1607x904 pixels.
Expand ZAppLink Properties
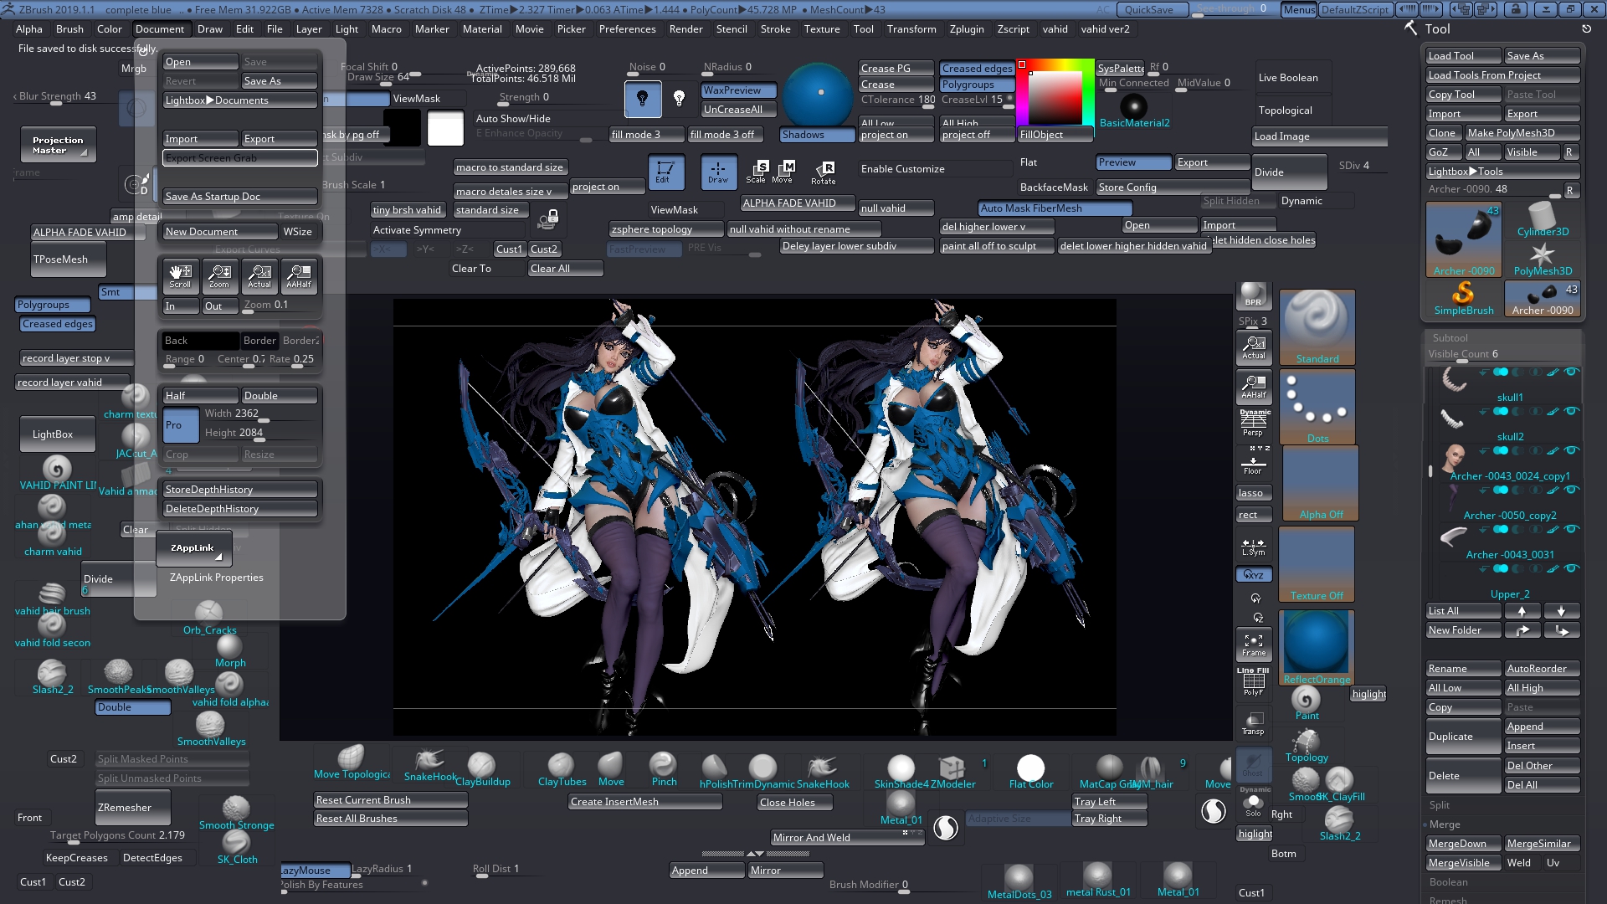[216, 578]
